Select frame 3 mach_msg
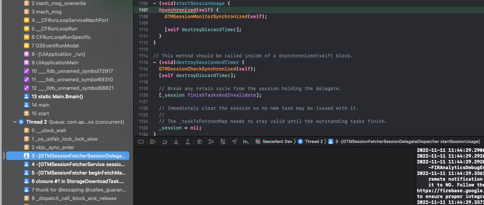The height and width of the screenshot is (205, 484). (67, 12)
